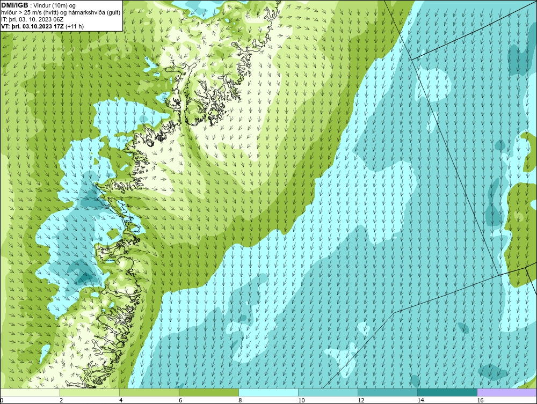Click the 10–12 m/s light teal legend swatch
The height and width of the screenshot is (404, 537).
[328, 392]
